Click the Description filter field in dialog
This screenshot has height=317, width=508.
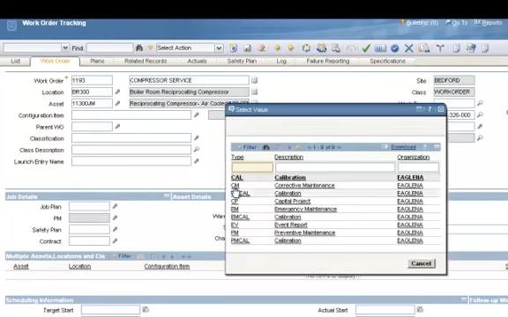[x=335, y=167]
